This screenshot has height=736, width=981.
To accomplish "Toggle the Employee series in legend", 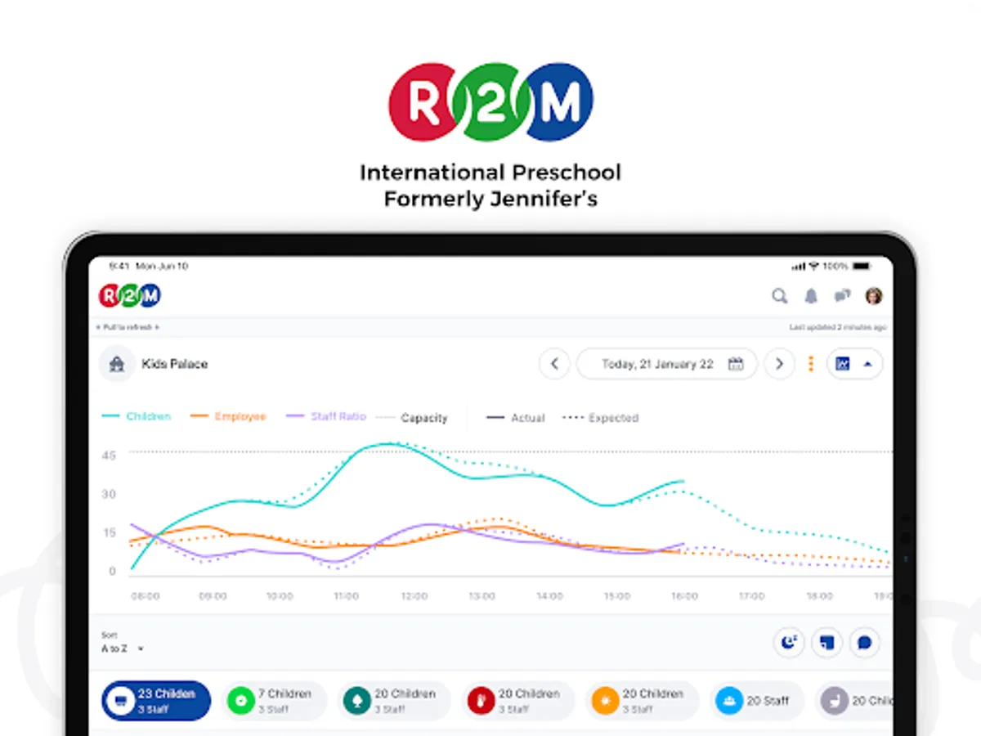I will [x=228, y=417].
